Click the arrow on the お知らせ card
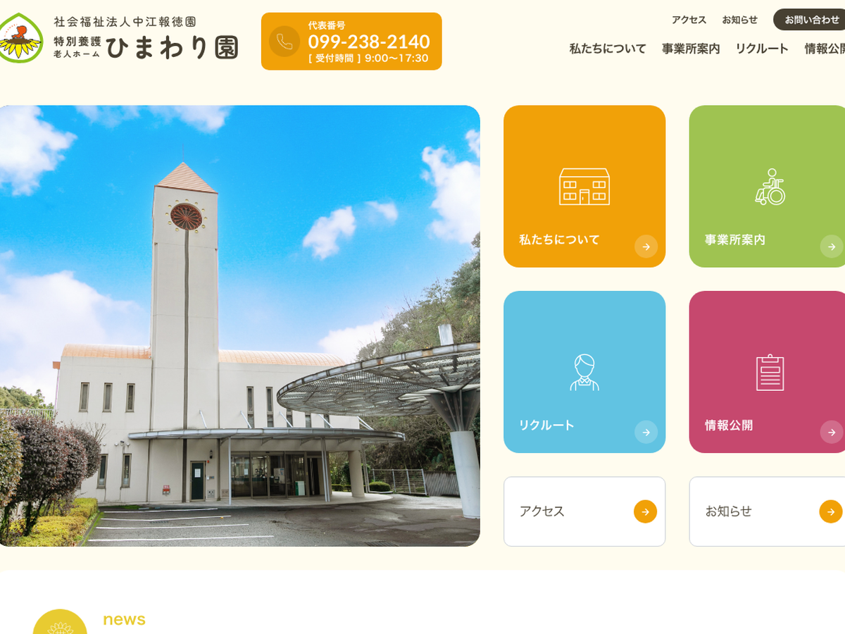Image resolution: width=845 pixels, height=634 pixels. [830, 511]
